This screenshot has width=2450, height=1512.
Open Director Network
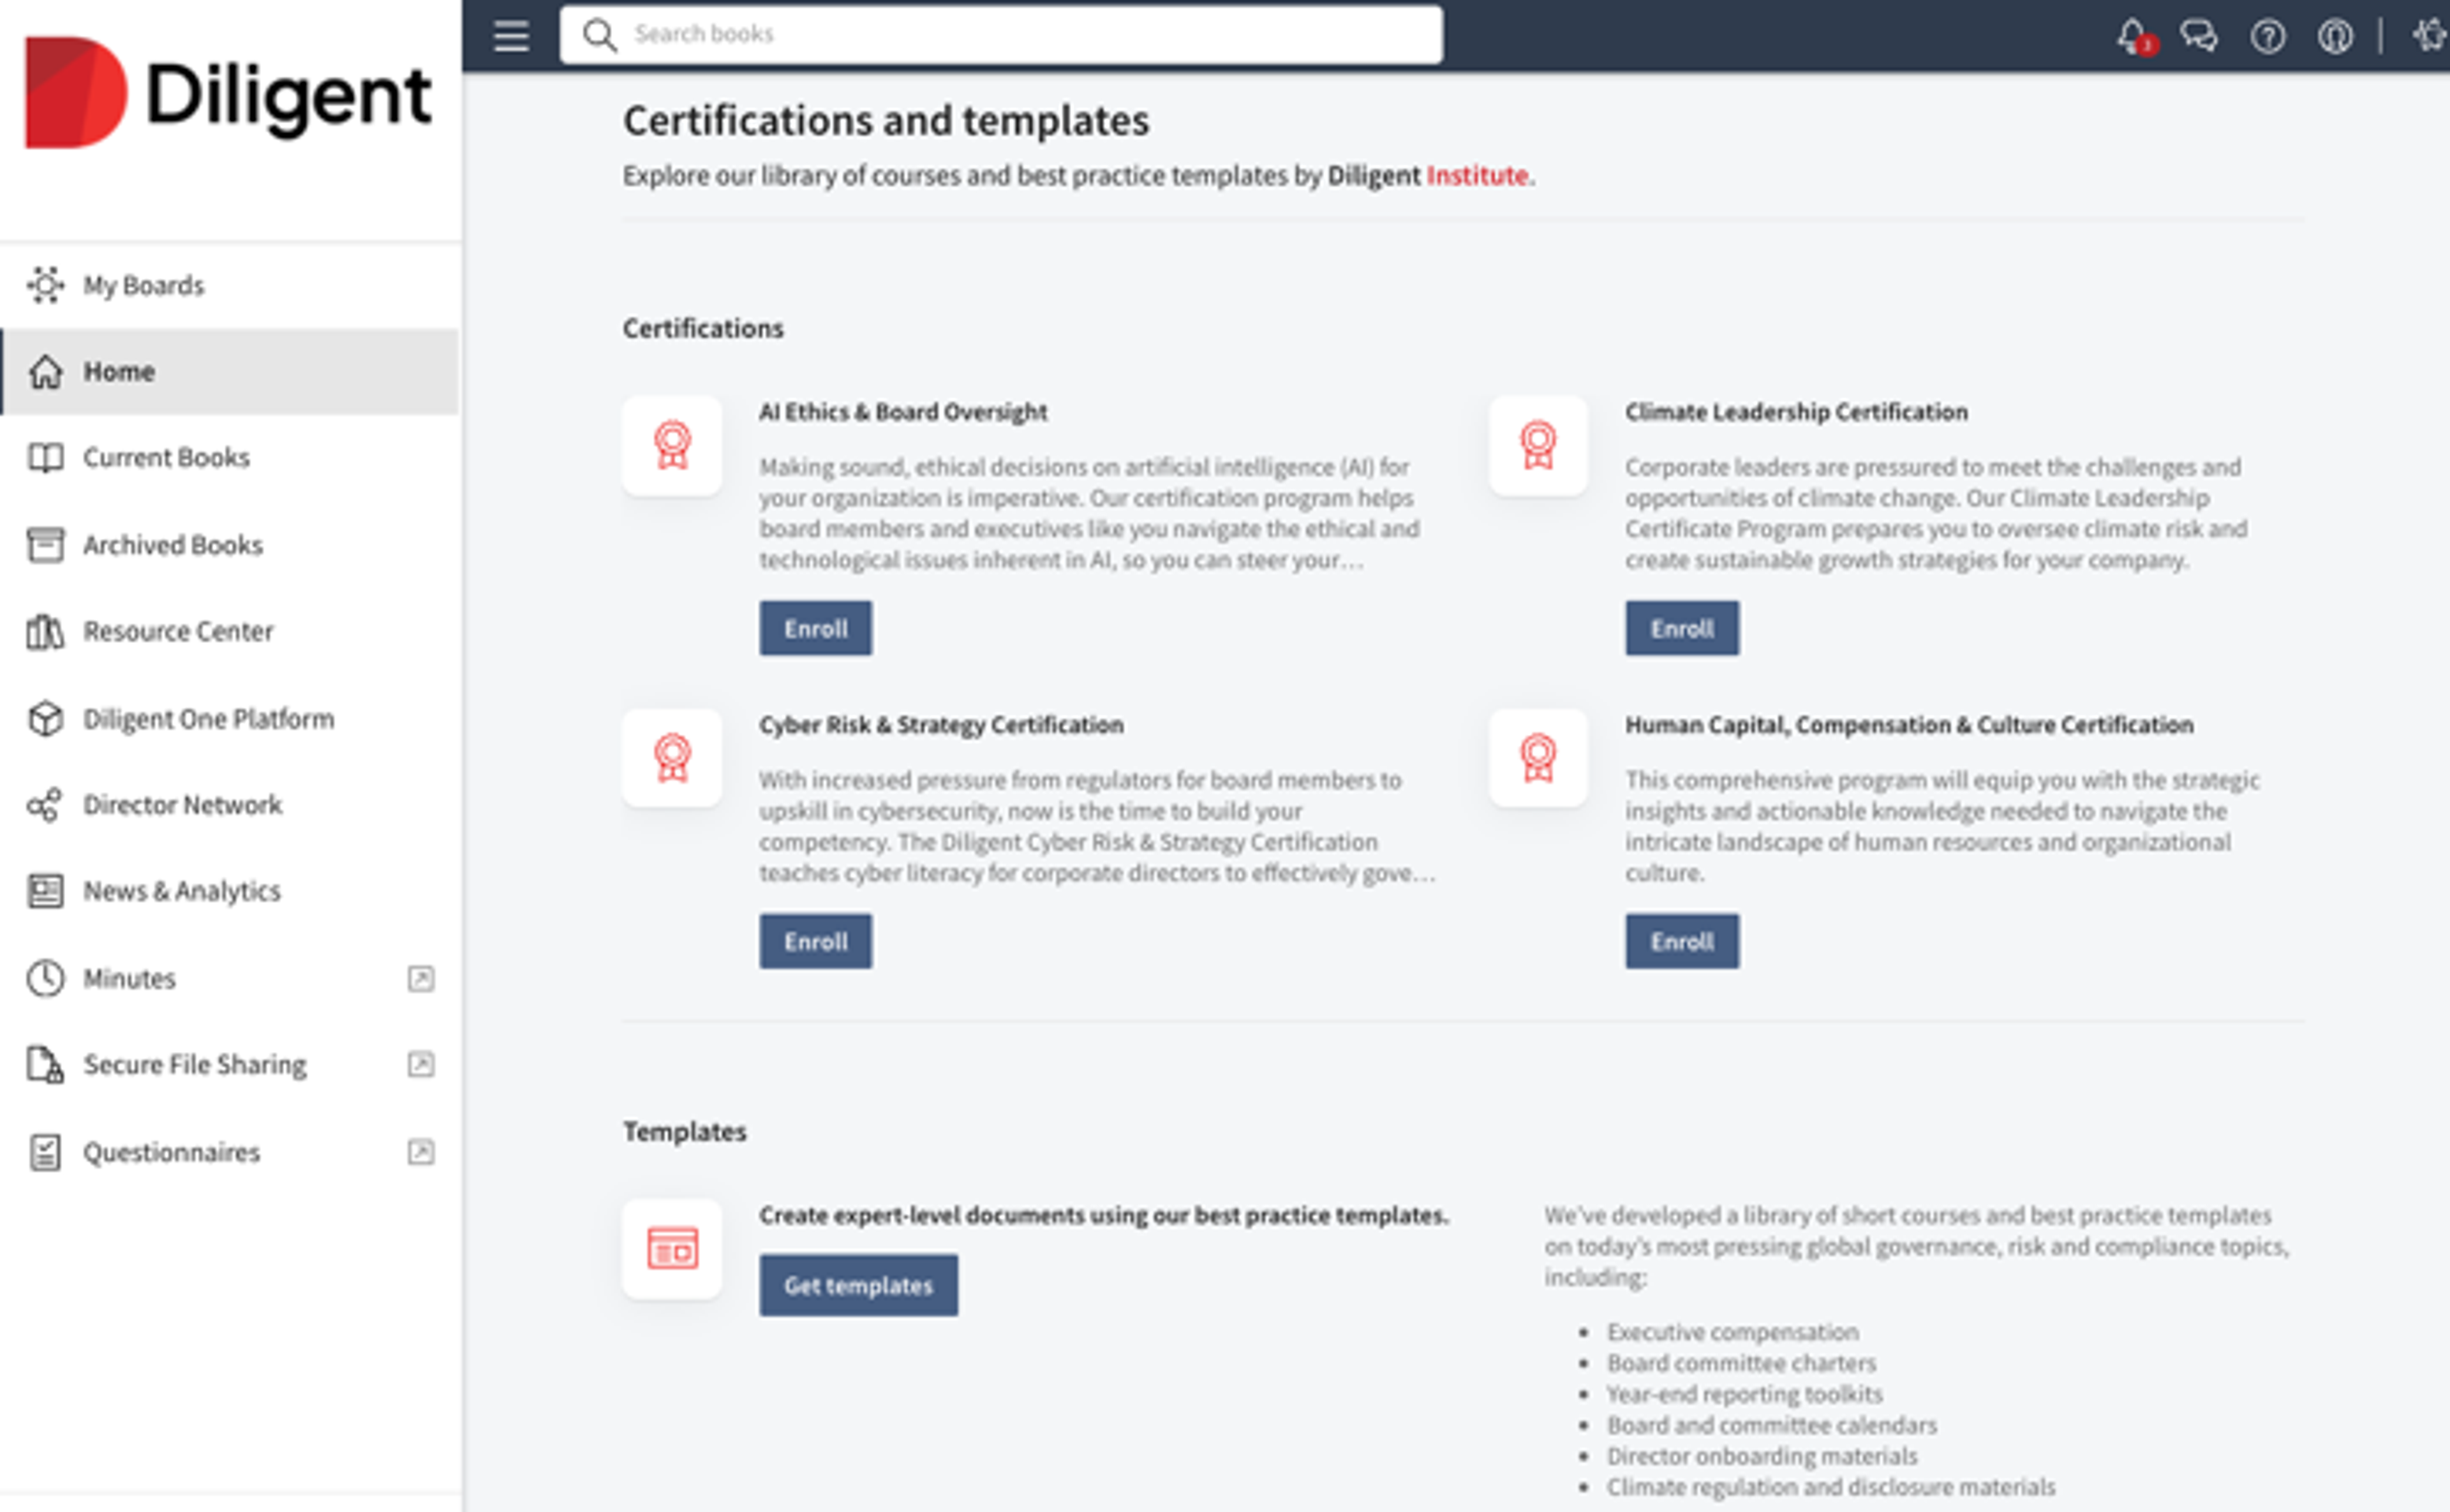pyautogui.click(x=230, y=805)
